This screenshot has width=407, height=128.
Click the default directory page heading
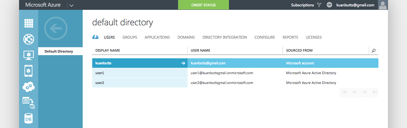(x=122, y=22)
